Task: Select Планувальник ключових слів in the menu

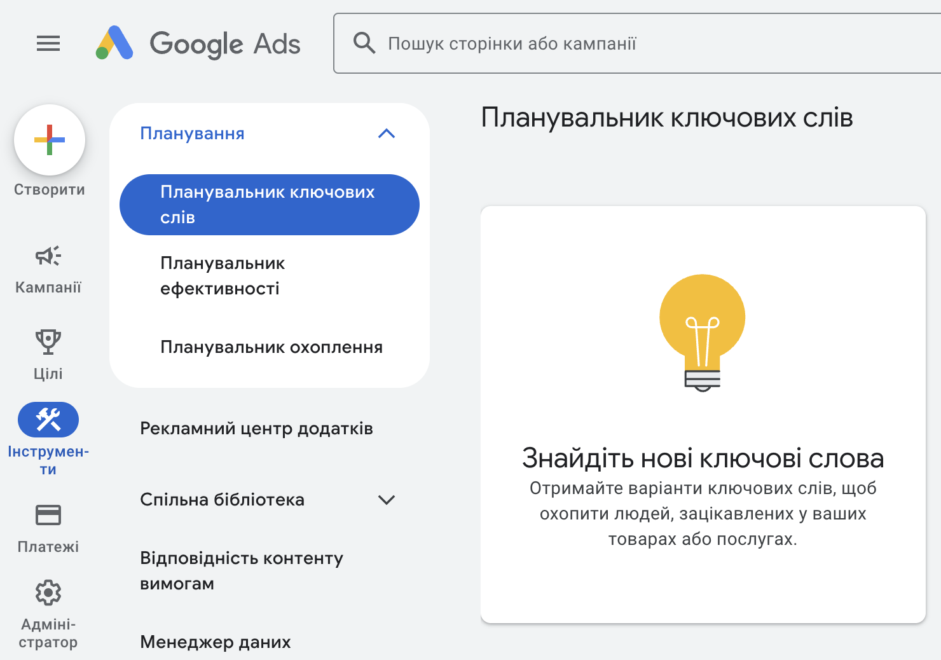Action: coord(268,204)
